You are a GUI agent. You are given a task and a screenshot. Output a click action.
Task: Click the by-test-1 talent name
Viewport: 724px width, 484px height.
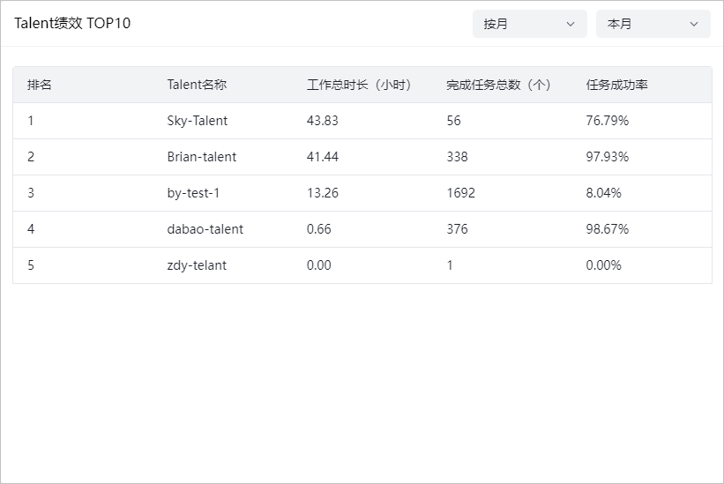(193, 193)
